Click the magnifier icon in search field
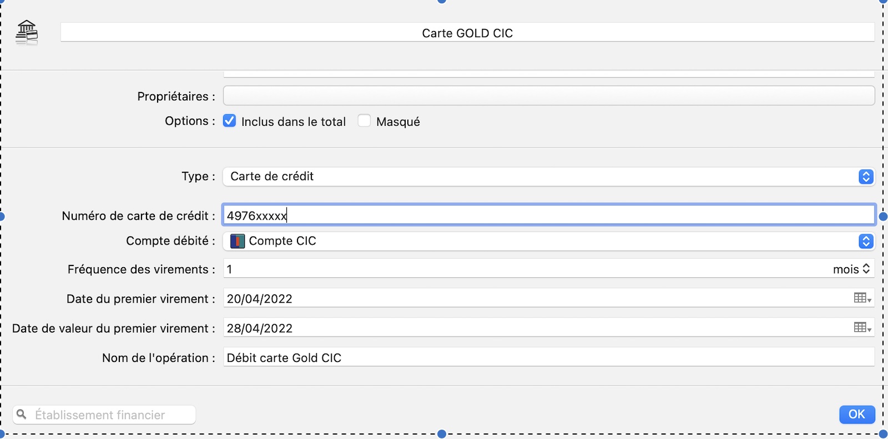This screenshot has width=888, height=439. (22, 414)
